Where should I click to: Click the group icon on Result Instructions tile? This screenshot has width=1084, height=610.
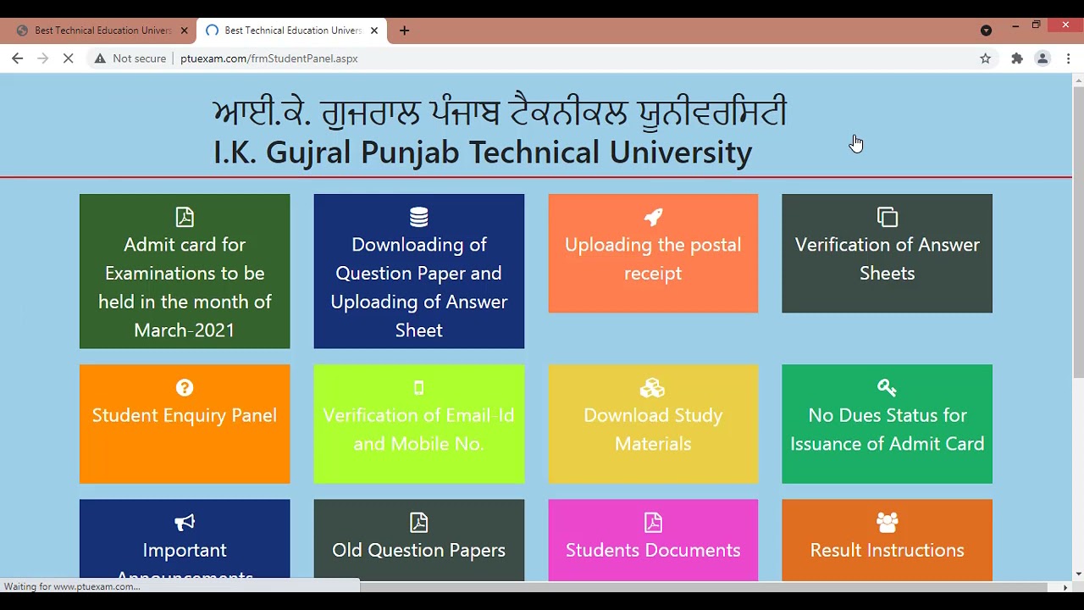(887, 522)
